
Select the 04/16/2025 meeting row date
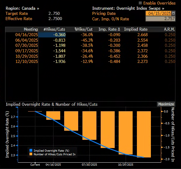coord(26,35)
